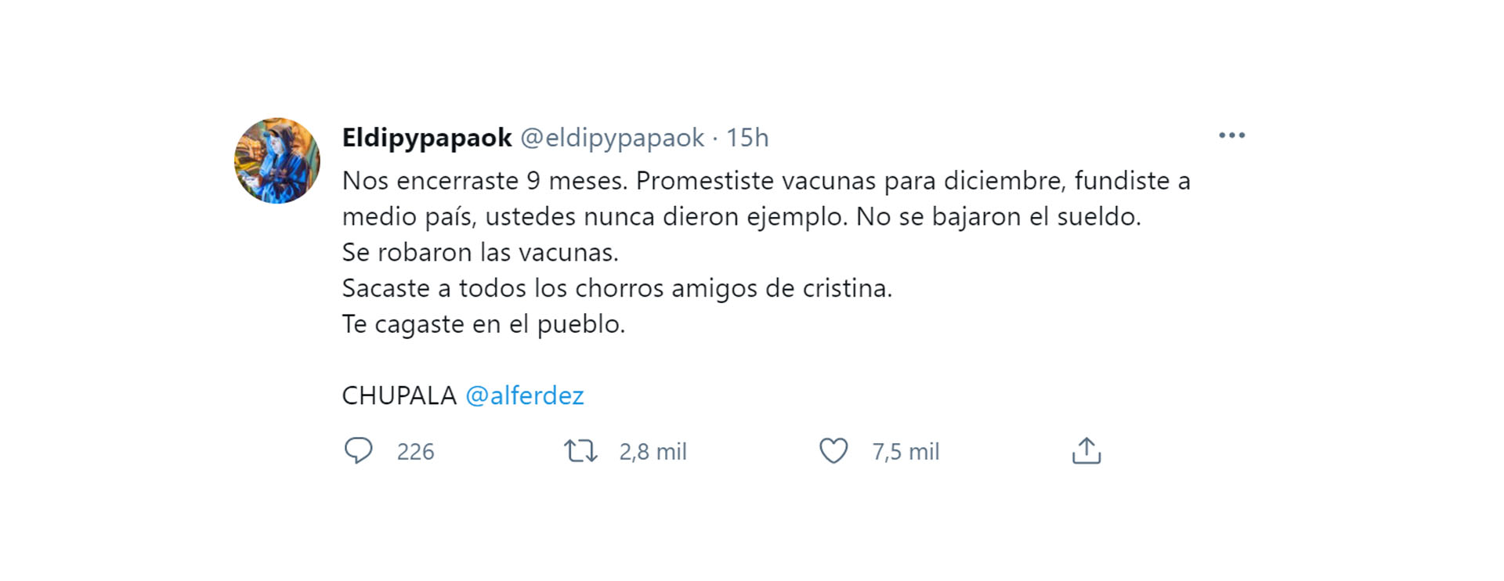Open the three-dot more options menu

pos(1231,135)
